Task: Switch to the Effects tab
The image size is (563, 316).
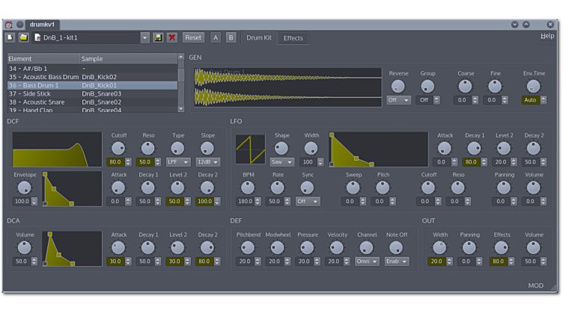Action: tap(293, 38)
